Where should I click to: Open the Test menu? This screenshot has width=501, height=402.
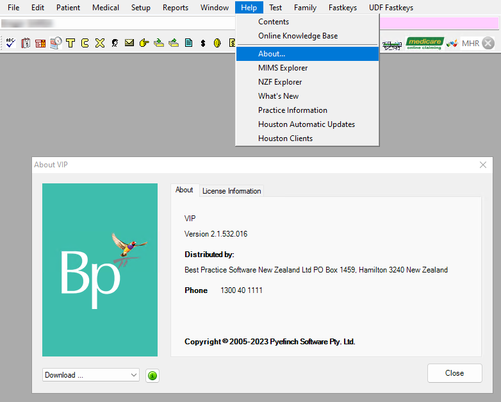click(275, 7)
